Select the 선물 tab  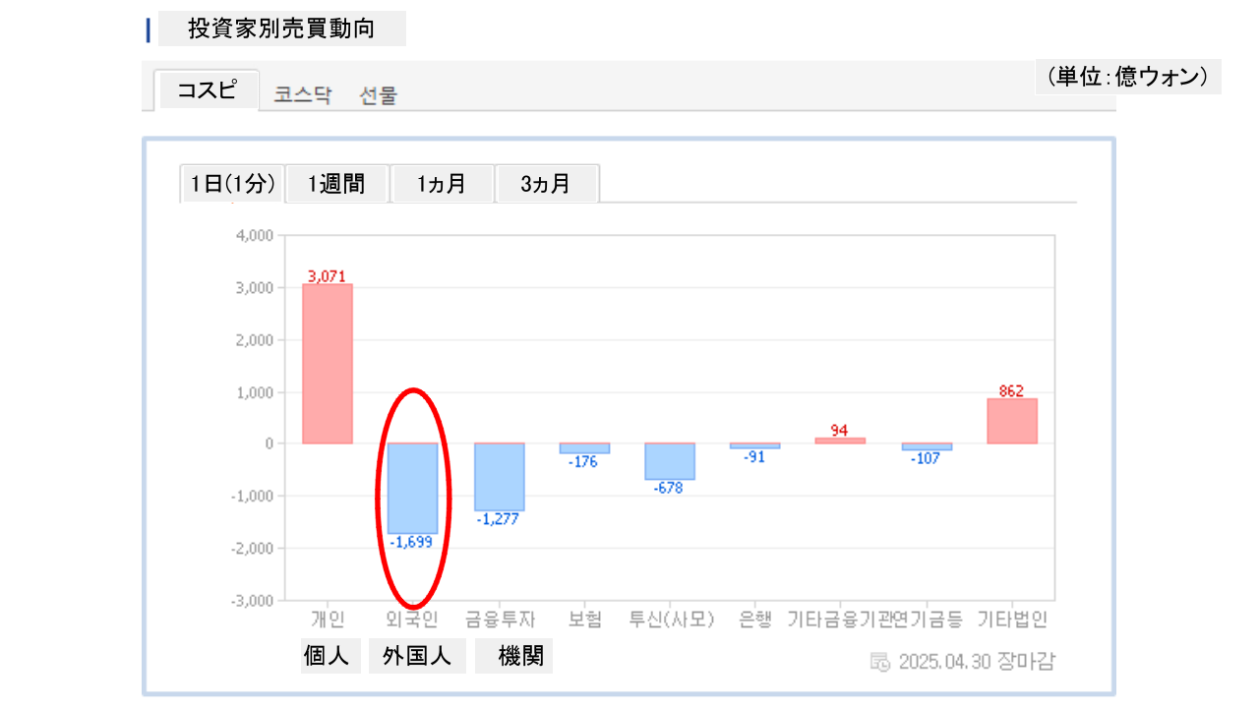tap(379, 95)
